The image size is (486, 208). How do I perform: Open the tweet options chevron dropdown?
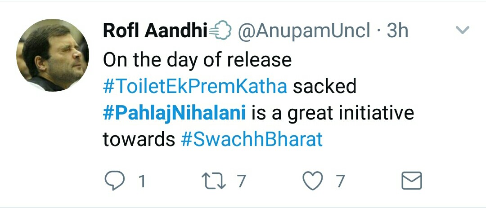point(463,31)
